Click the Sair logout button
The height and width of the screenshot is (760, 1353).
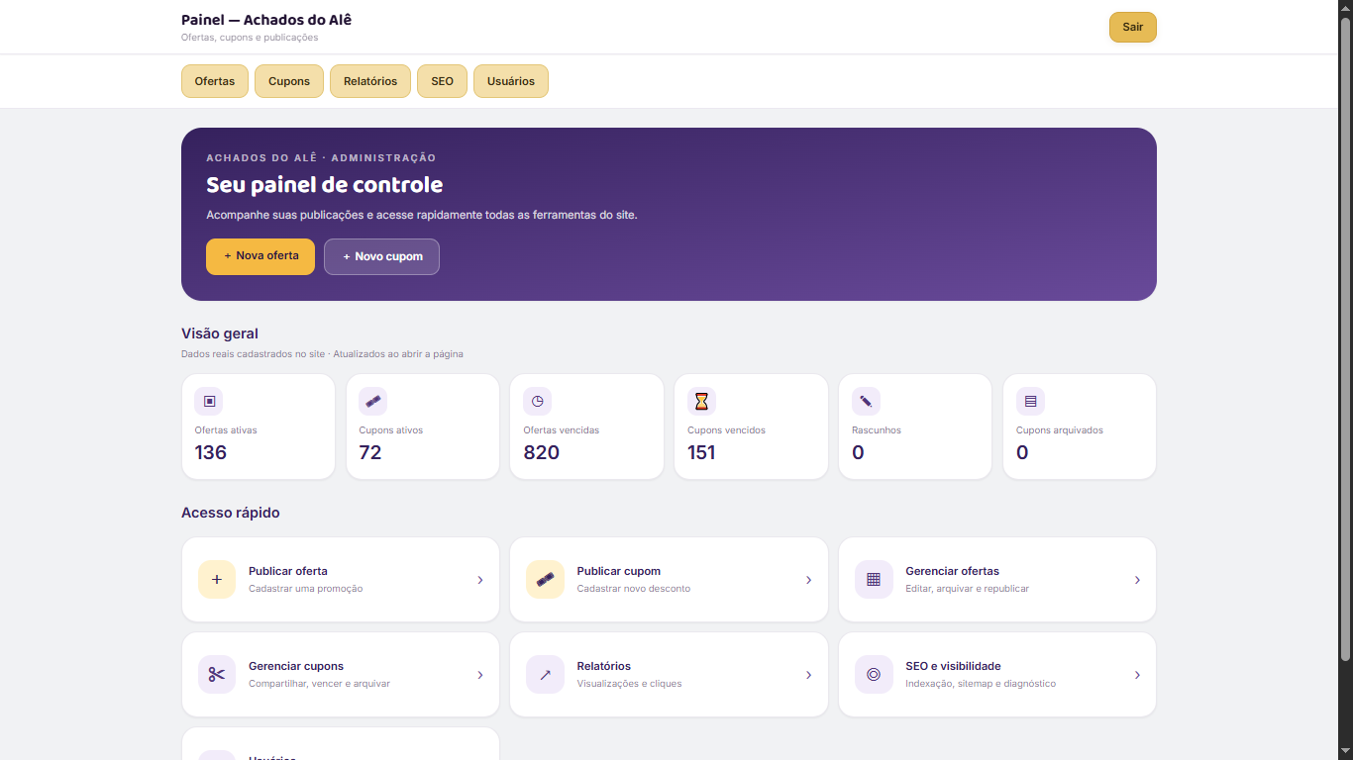pos(1133,27)
